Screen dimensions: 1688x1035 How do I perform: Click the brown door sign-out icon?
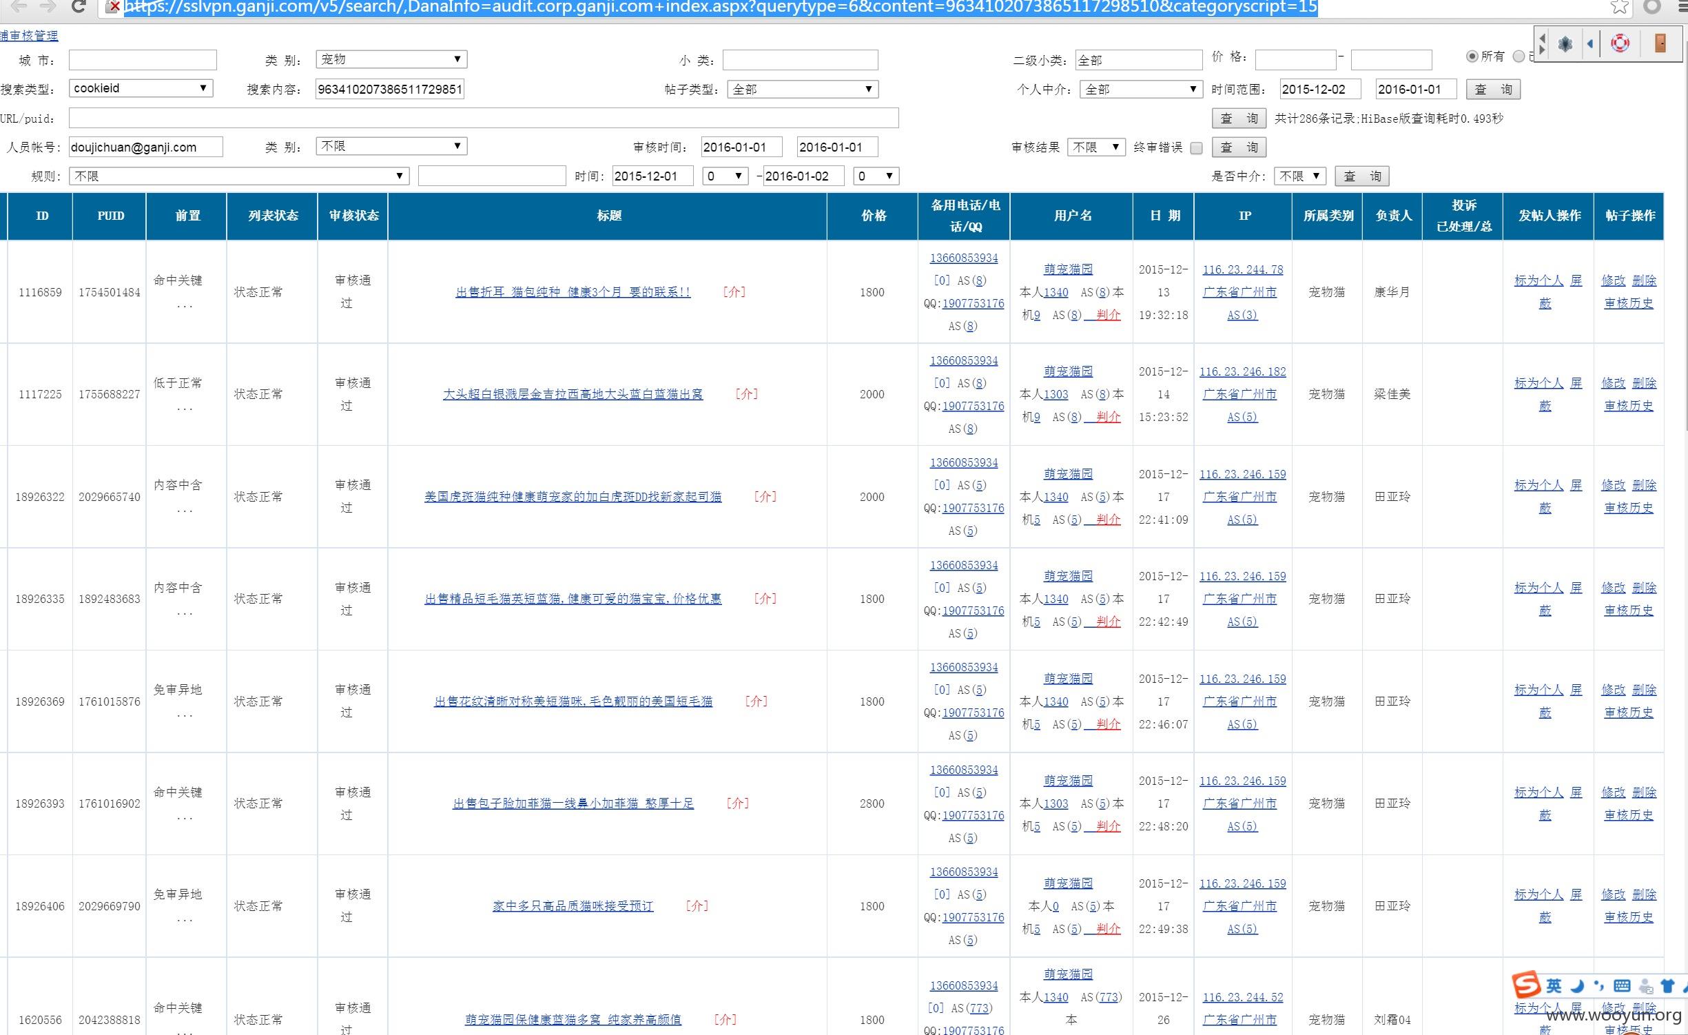pos(1660,43)
